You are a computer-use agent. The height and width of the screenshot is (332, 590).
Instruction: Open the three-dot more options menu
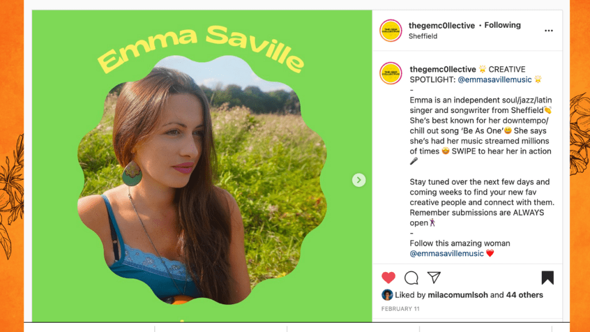click(x=549, y=31)
